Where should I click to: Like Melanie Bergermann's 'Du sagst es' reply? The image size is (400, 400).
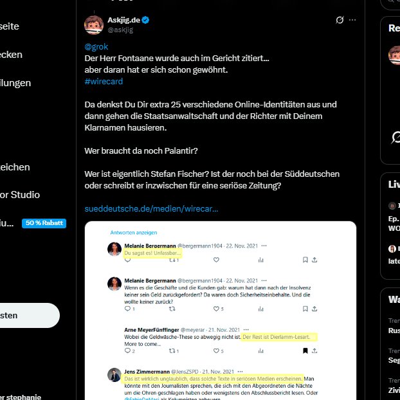216,260
